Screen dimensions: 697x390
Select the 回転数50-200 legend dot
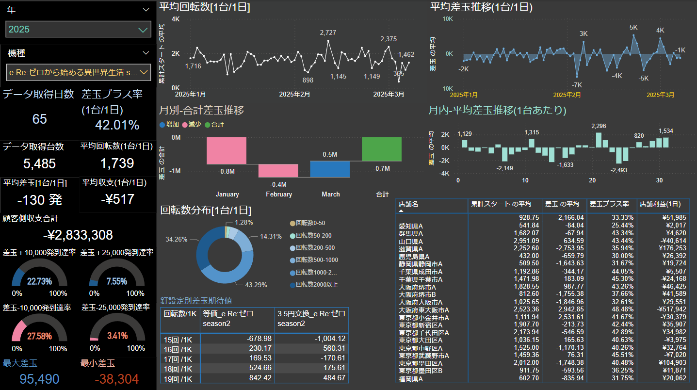tap(292, 235)
